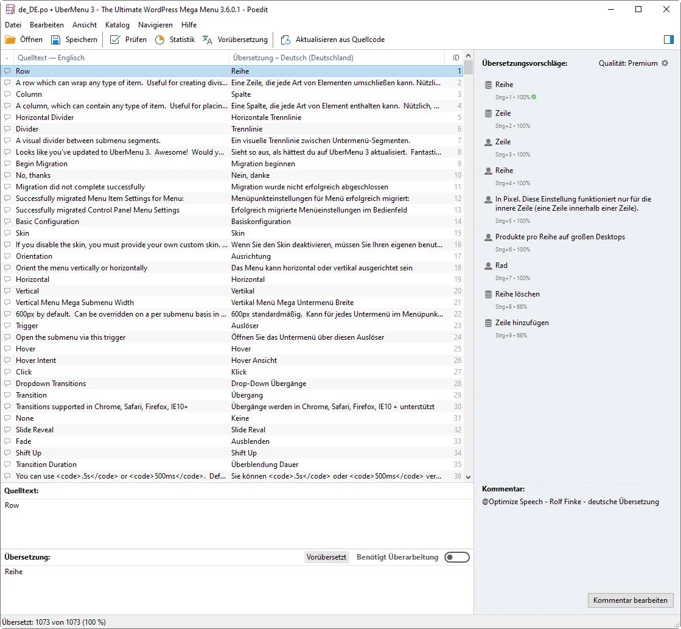Click the Poedit app icon in title bar

pyautogui.click(x=10, y=9)
